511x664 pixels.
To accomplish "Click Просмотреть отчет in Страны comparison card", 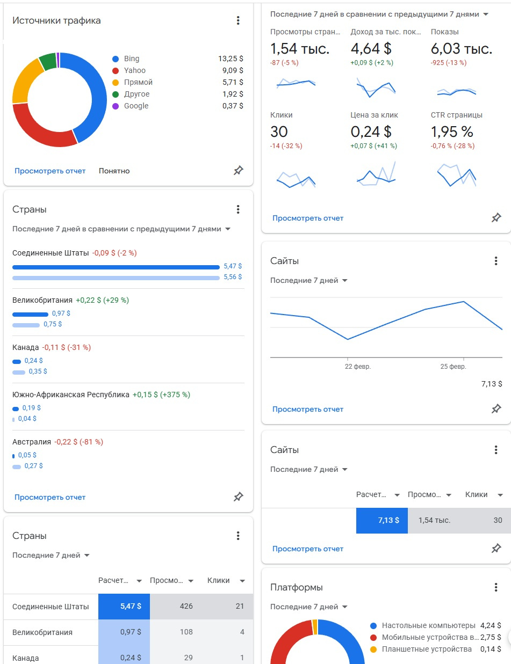I will [50, 497].
